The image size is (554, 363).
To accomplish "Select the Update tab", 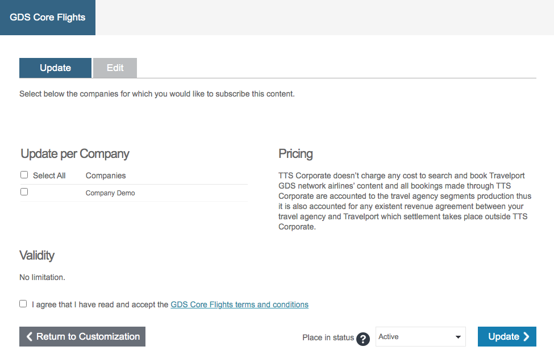I will pos(55,68).
